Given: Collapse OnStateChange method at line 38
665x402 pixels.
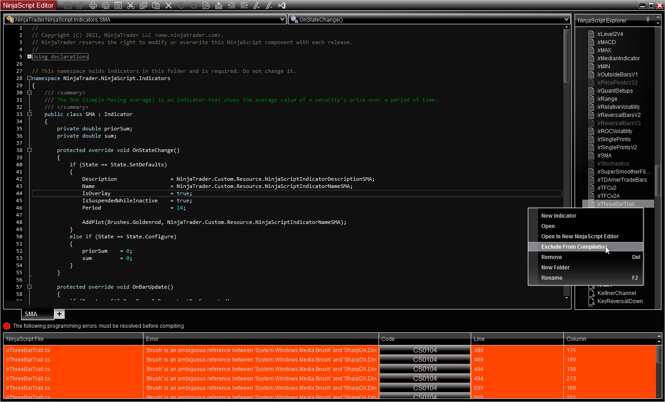Looking at the screenshot, I should point(29,150).
